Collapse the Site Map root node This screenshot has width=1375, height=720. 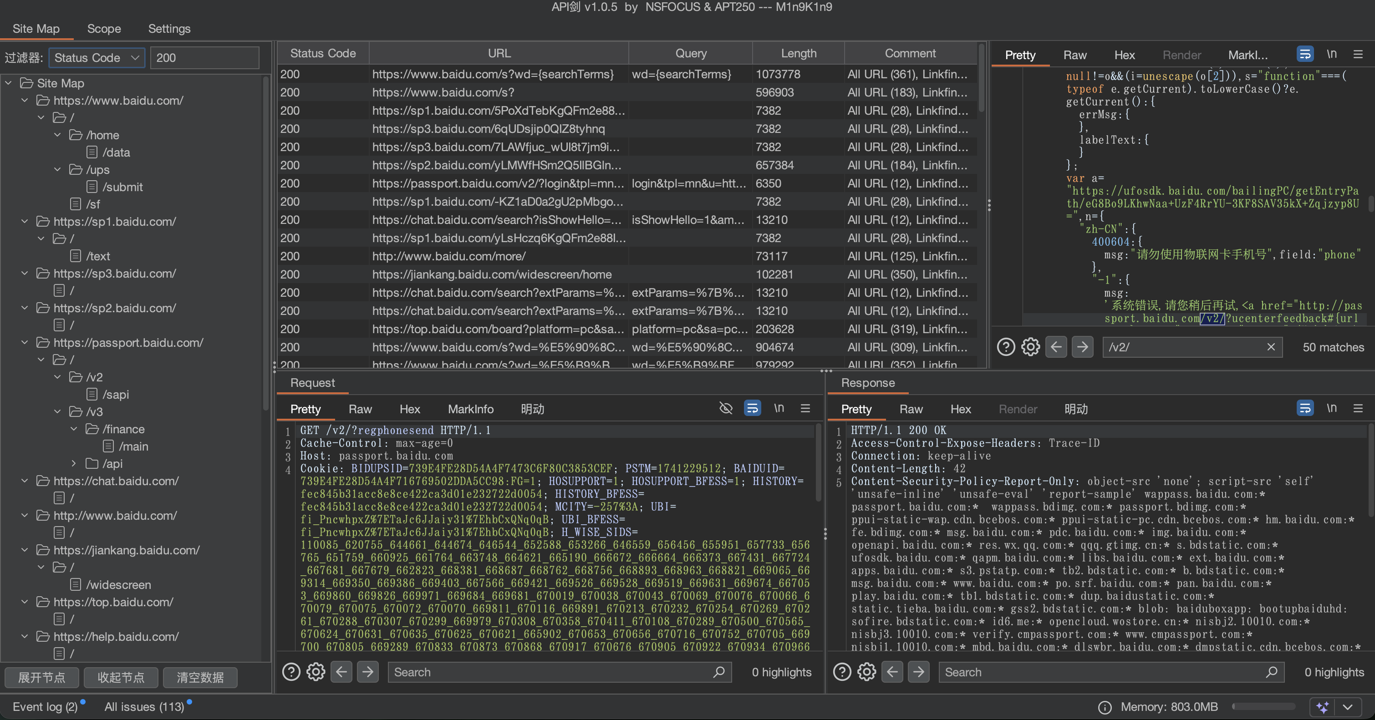point(9,83)
